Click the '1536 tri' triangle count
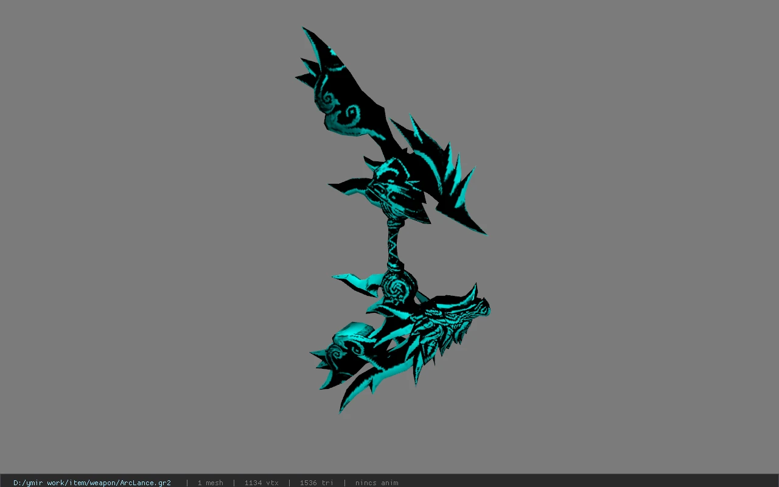Image resolution: width=779 pixels, height=487 pixels. pos(316,483)
